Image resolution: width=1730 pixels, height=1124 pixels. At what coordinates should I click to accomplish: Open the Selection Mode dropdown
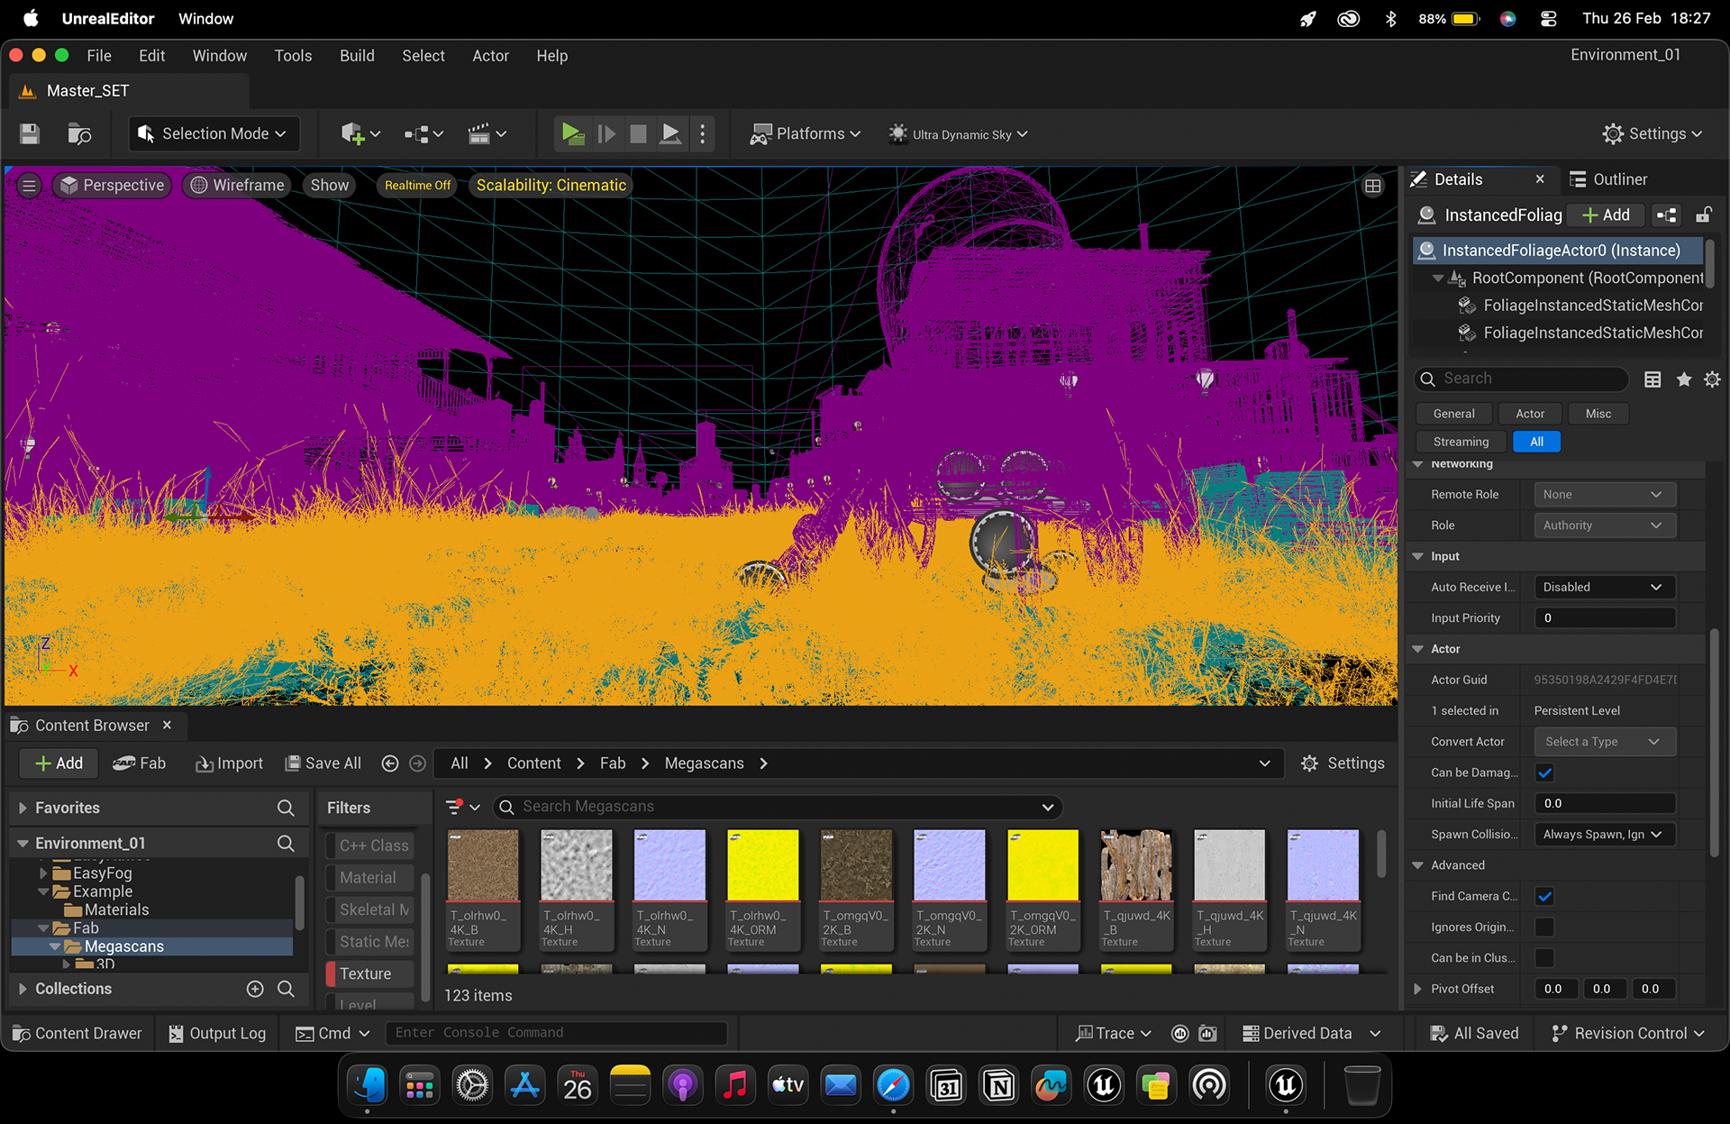pos(214,134)
